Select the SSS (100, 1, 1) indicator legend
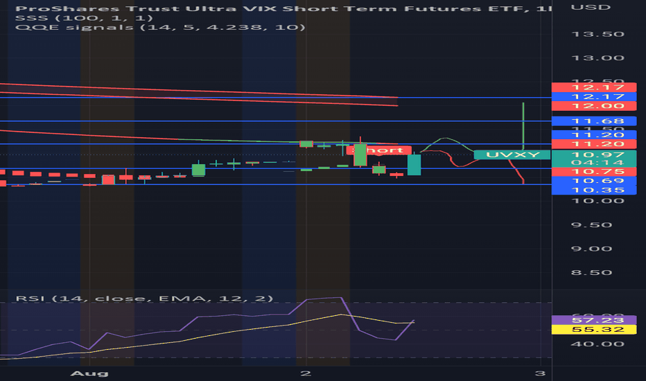The height and width of the screenshot is (381, 646). 84,18
